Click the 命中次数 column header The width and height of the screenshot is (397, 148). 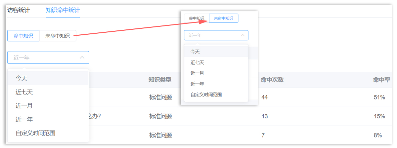(272, 80)
